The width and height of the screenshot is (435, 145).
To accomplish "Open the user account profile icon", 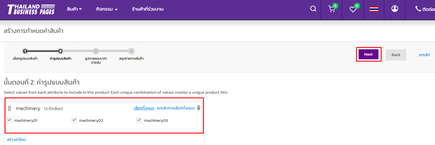I will pos(395,9).
